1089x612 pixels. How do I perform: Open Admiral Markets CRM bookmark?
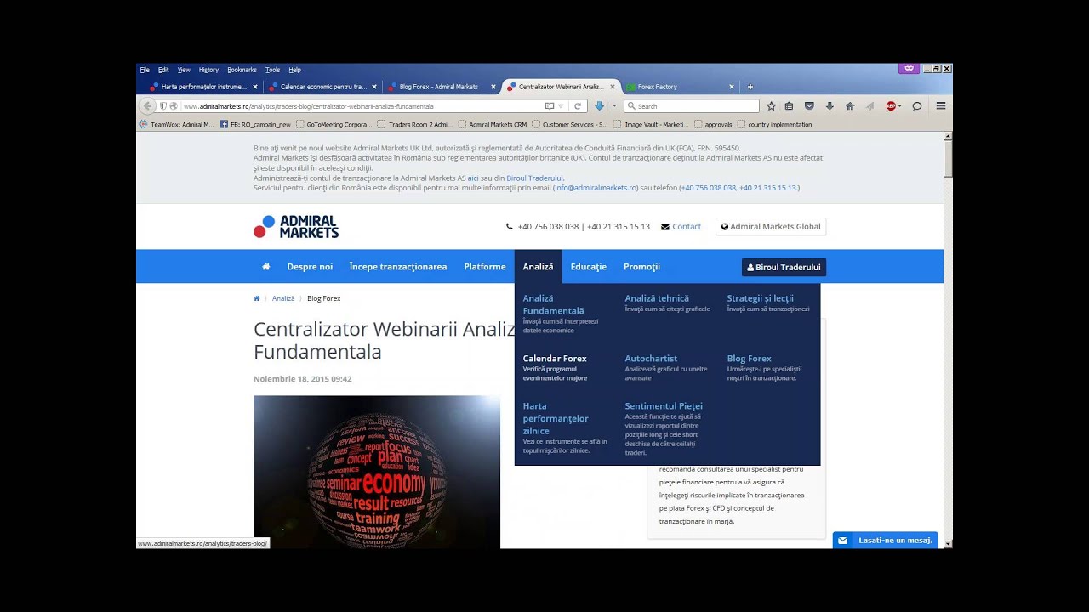click(x=493, y=124)
